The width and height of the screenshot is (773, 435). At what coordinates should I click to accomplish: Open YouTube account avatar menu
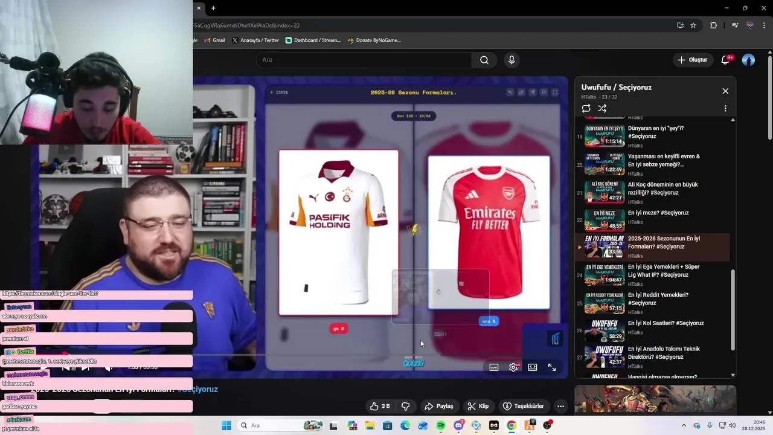click(x=748, y=60)
